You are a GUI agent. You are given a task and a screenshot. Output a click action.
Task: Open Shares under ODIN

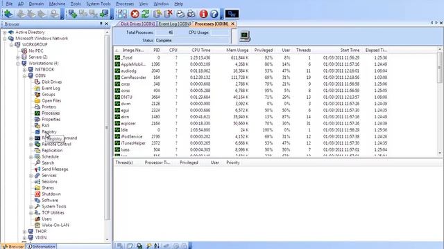pyautogui.click(x=48, y=187)
